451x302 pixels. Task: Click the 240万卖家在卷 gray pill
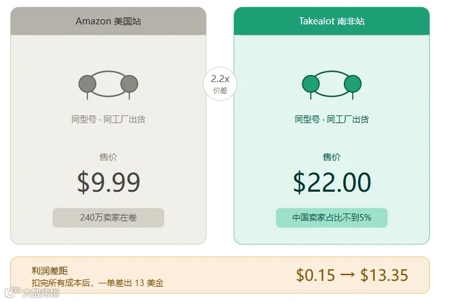(x=108, y=217)
